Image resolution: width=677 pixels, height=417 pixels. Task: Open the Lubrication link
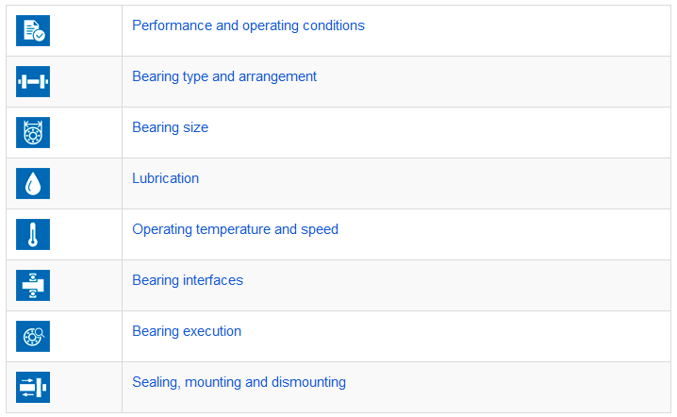[165, 178]
